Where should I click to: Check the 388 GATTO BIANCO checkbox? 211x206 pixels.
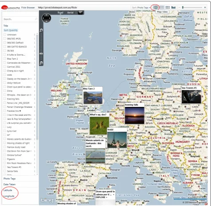[5, 46]
